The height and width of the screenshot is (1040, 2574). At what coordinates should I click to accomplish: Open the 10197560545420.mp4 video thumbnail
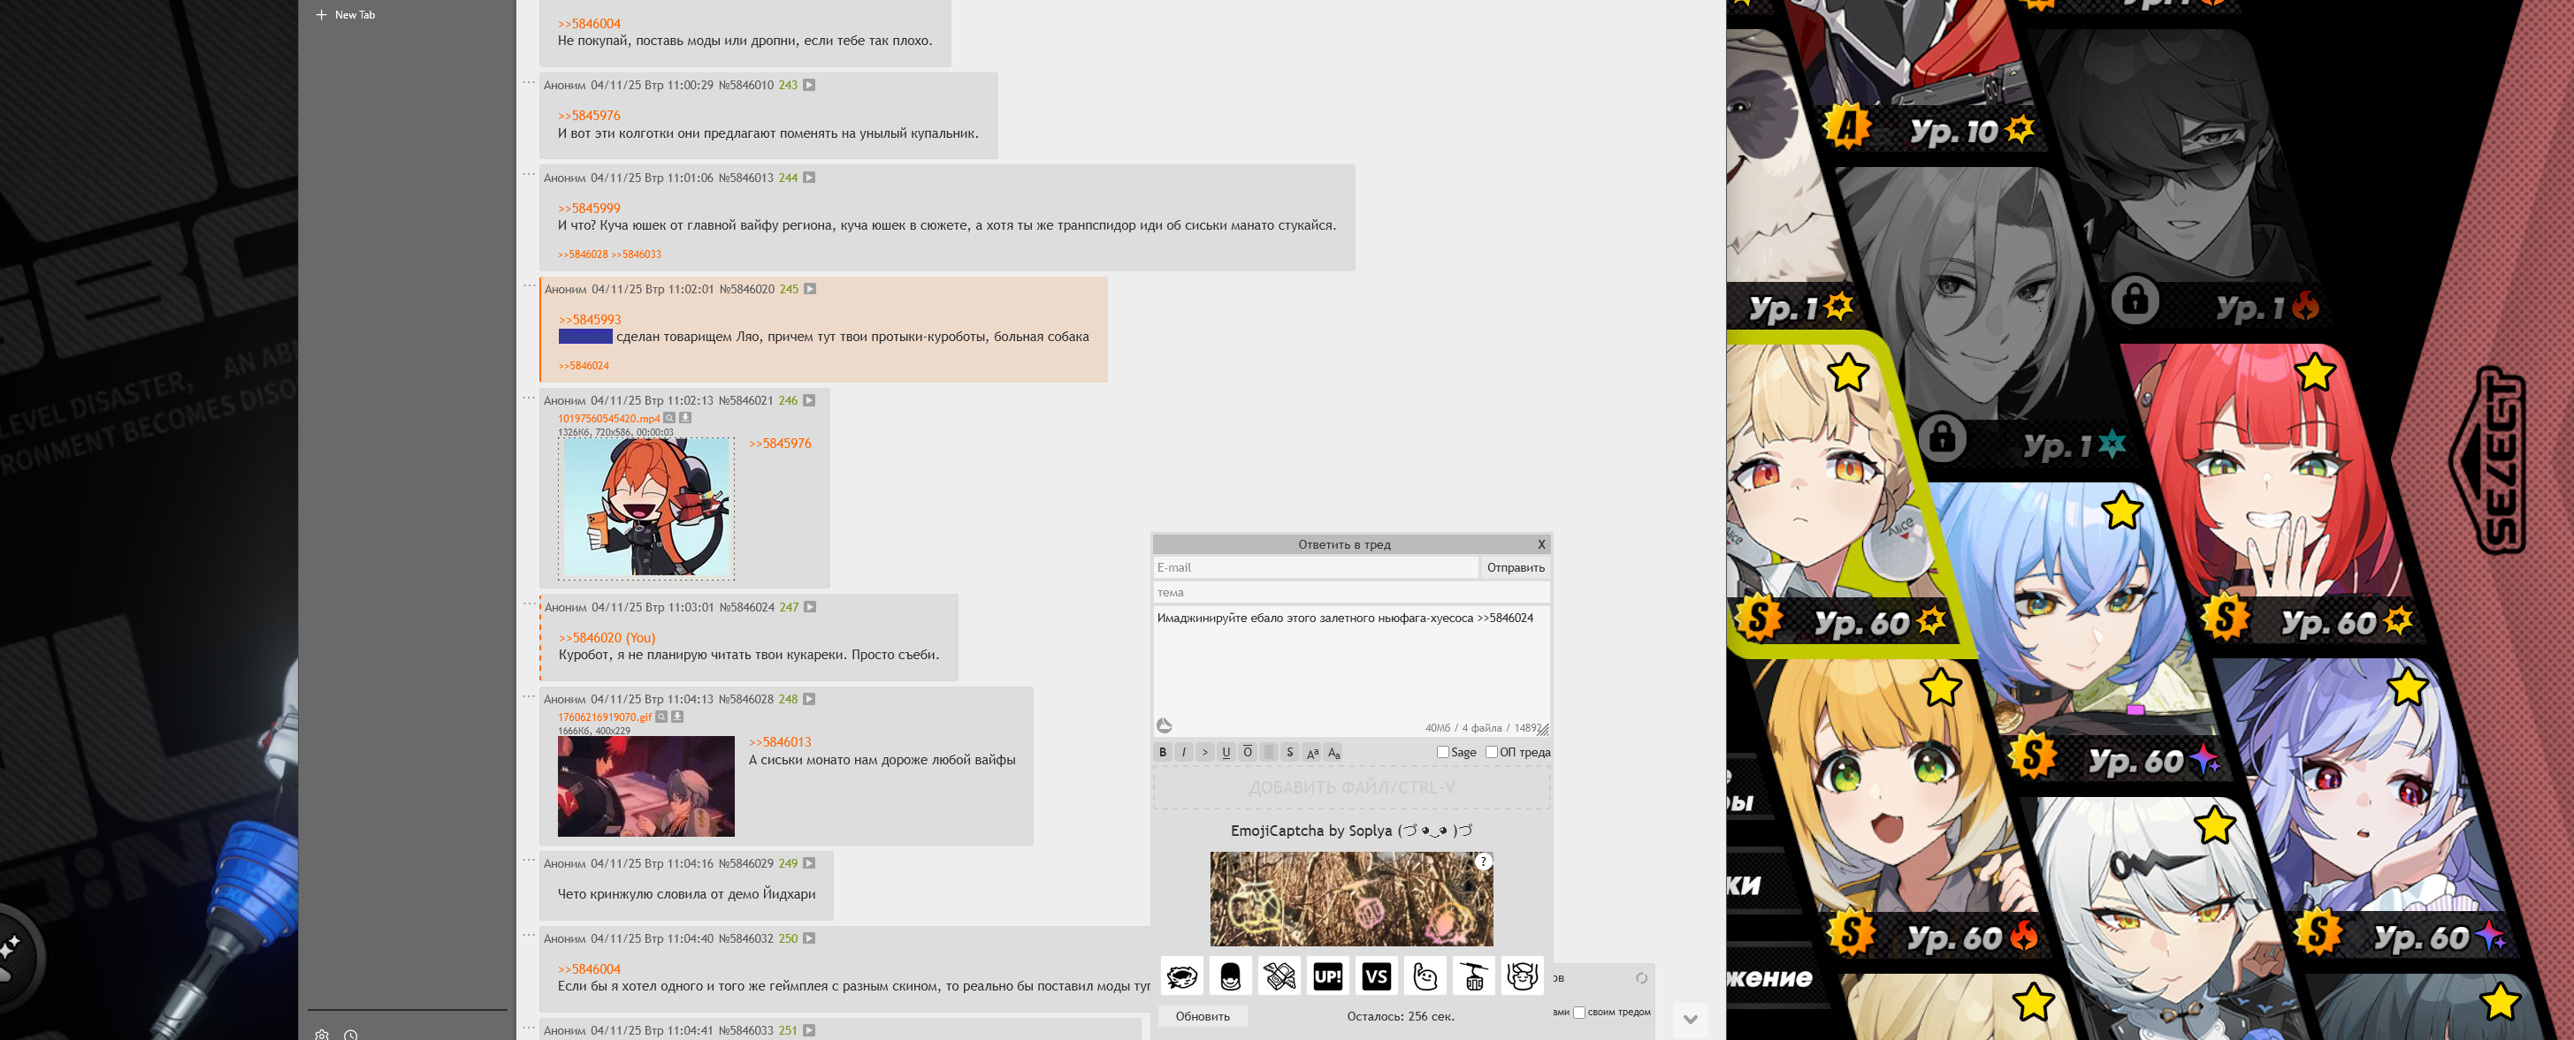(645, 508)
